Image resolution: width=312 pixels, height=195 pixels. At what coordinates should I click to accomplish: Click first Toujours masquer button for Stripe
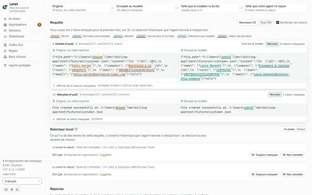(265, 155)
